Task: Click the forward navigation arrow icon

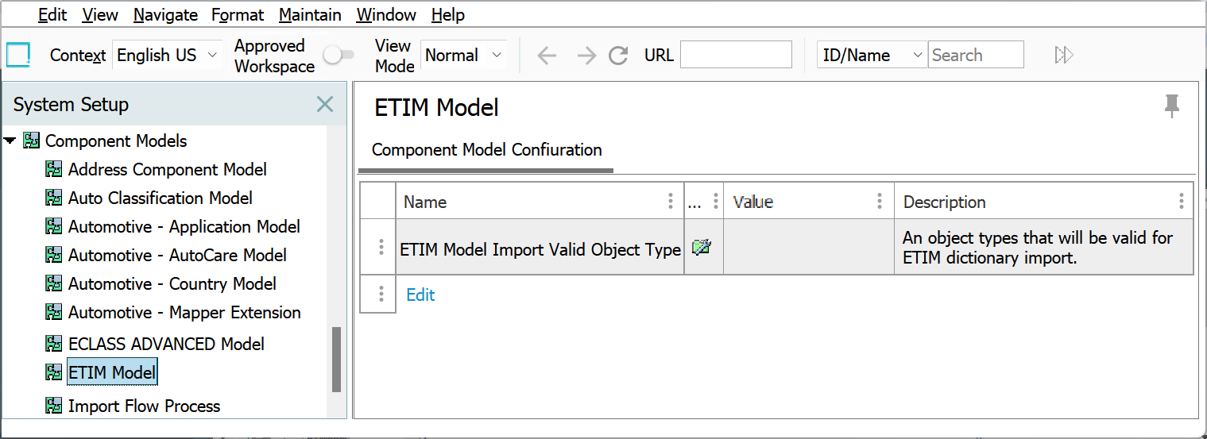Action: [x=586, y=56]
